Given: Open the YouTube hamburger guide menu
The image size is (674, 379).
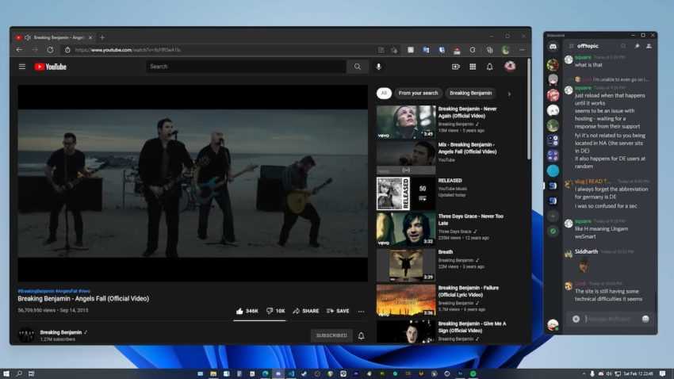Looking at the screenshot, I should (x=22, y=67).
